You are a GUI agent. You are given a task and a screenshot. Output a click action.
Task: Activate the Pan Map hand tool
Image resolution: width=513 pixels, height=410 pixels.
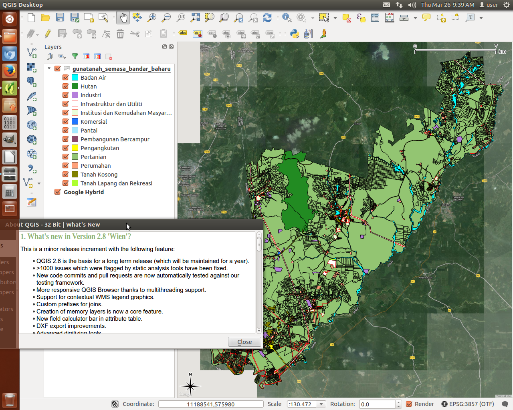(x=123, y=18)
